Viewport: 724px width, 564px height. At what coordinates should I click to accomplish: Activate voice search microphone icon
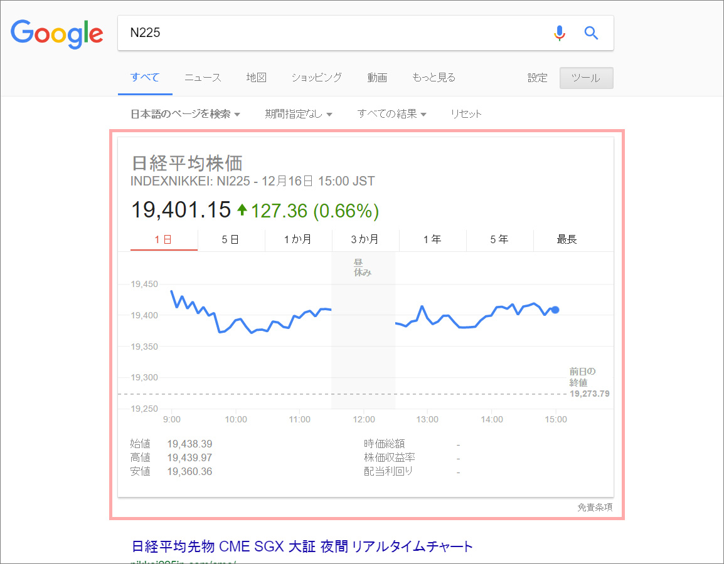559,33
